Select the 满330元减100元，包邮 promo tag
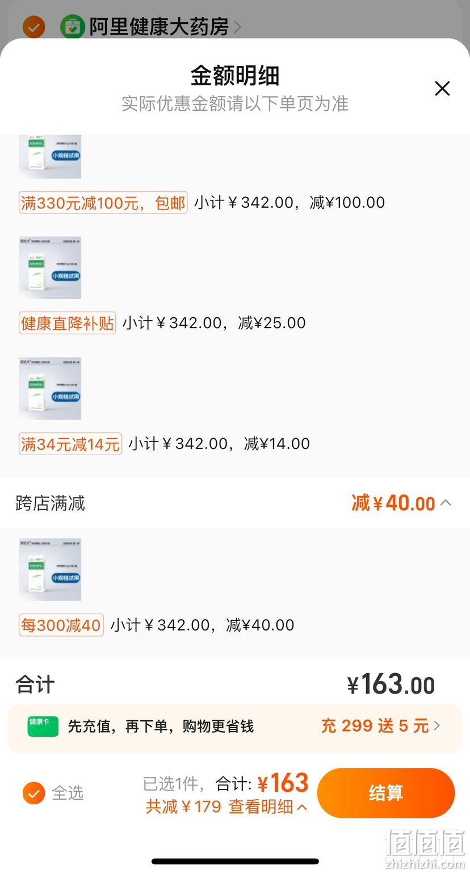Image resolution: width=470 pixels, height=874 pixels. click(x=103, y=203)
